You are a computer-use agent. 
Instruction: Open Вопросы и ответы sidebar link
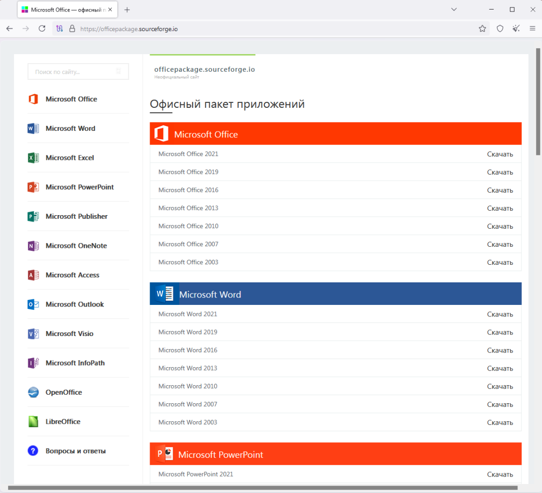coord(76,451)
